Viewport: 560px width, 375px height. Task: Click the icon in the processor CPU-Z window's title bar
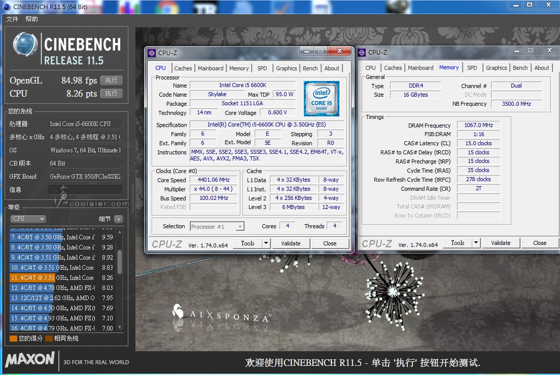point(152,53)
